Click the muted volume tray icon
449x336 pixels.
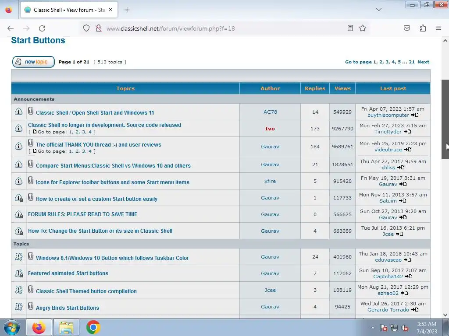405,328
